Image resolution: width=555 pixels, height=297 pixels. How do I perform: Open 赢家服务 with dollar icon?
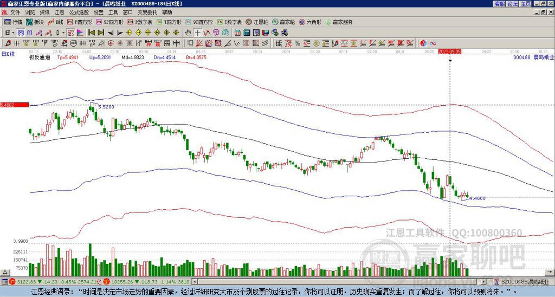pyautogui.click(x=339, y=22)
